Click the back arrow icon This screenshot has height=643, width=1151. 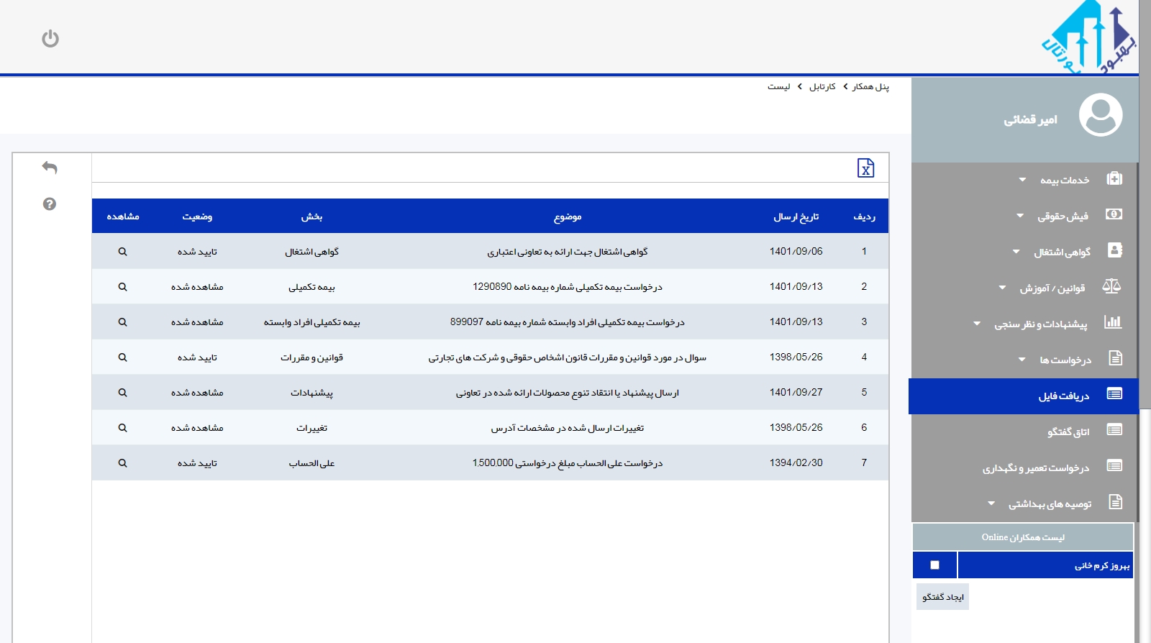point(50,168)
